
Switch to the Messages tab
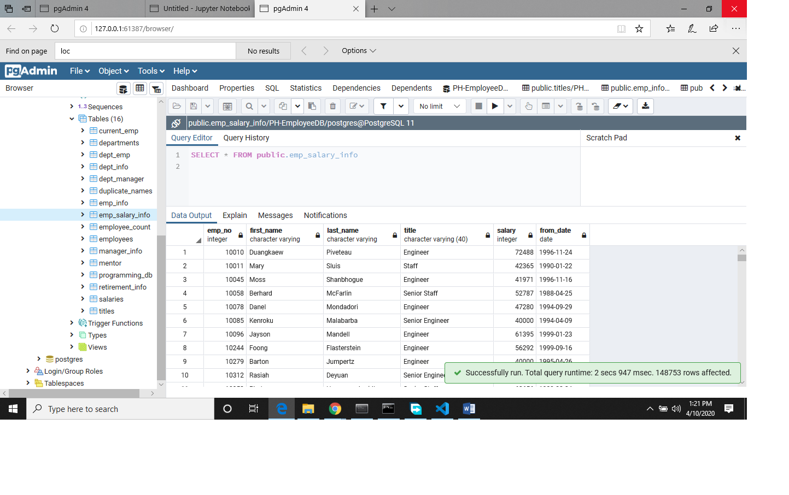click(275, 215)
